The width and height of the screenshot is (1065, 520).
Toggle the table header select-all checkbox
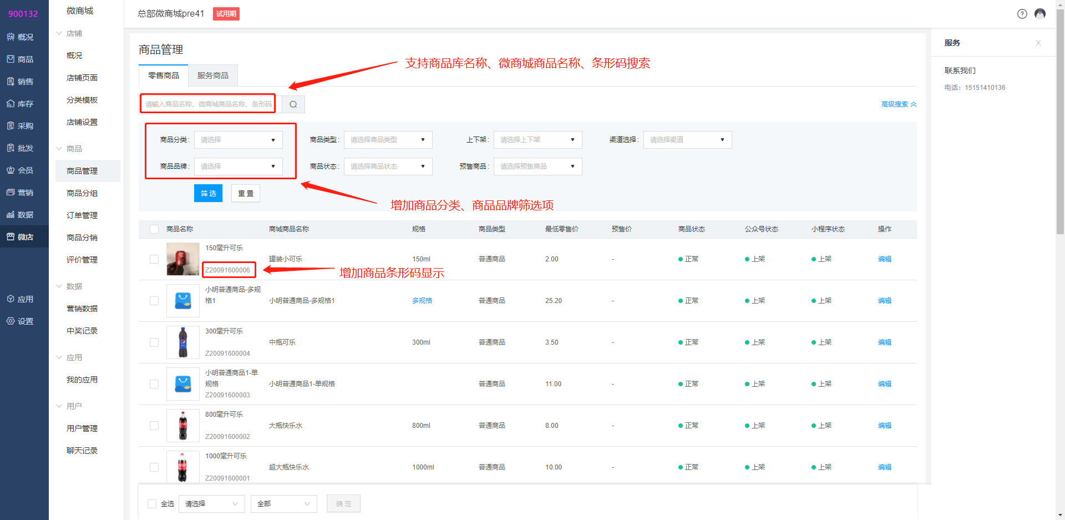tap(154, 229)
